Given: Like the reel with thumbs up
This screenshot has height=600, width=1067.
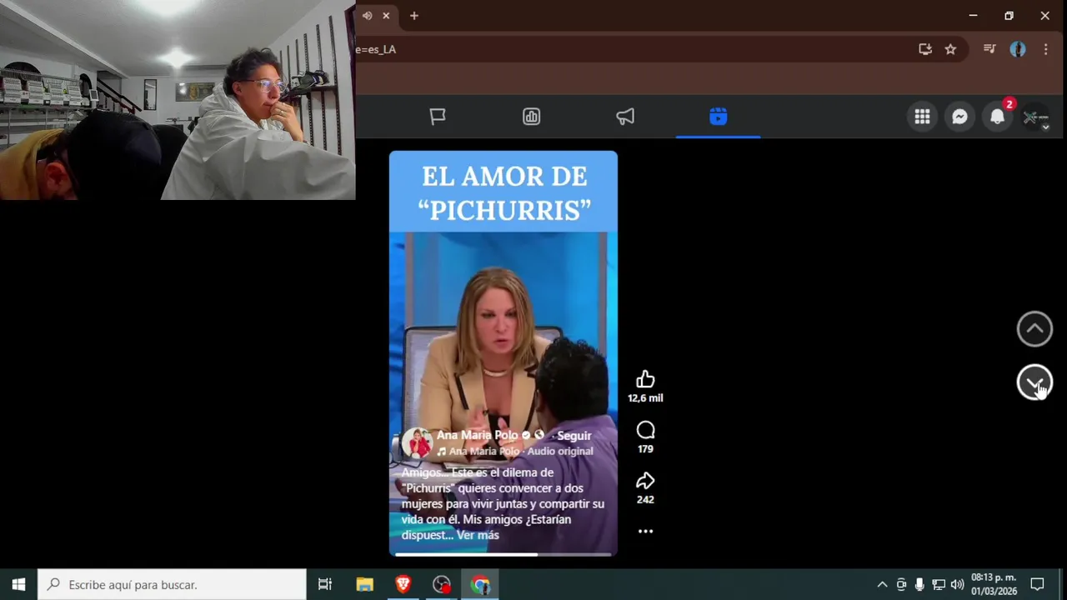Looking at the screenshot, I should tap(645, 380).
